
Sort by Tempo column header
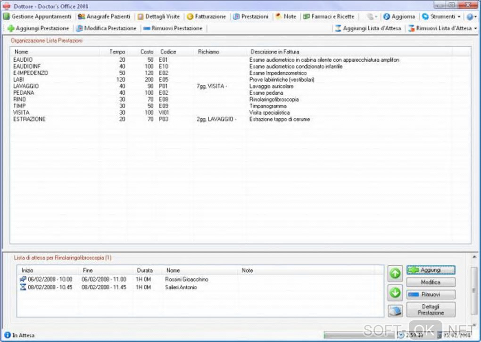click(114, 52)
